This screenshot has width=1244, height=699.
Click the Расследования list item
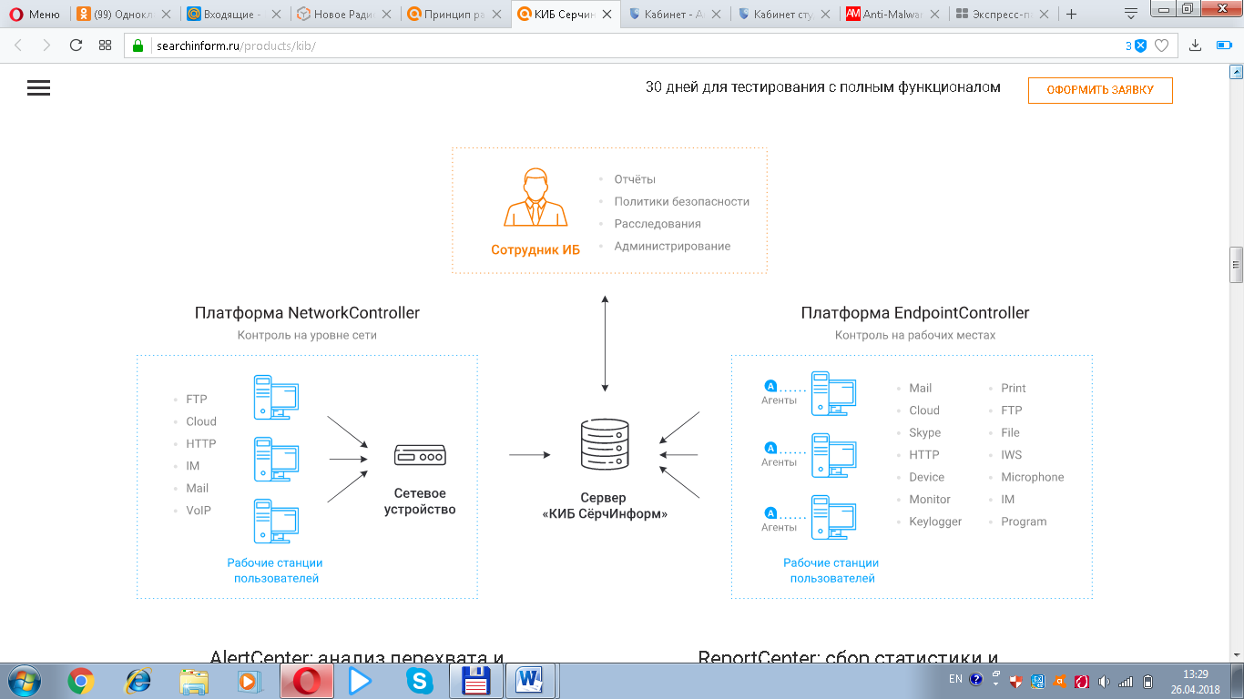[658, 224]
